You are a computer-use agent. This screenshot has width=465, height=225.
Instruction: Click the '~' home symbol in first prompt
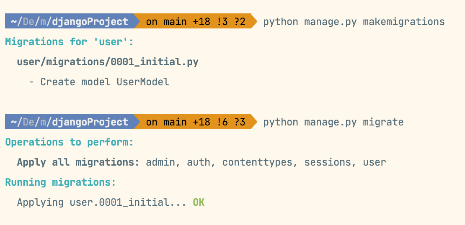click(14, 22)
